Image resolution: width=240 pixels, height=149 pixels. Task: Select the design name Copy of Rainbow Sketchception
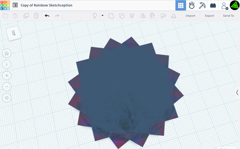coord(46,5)
